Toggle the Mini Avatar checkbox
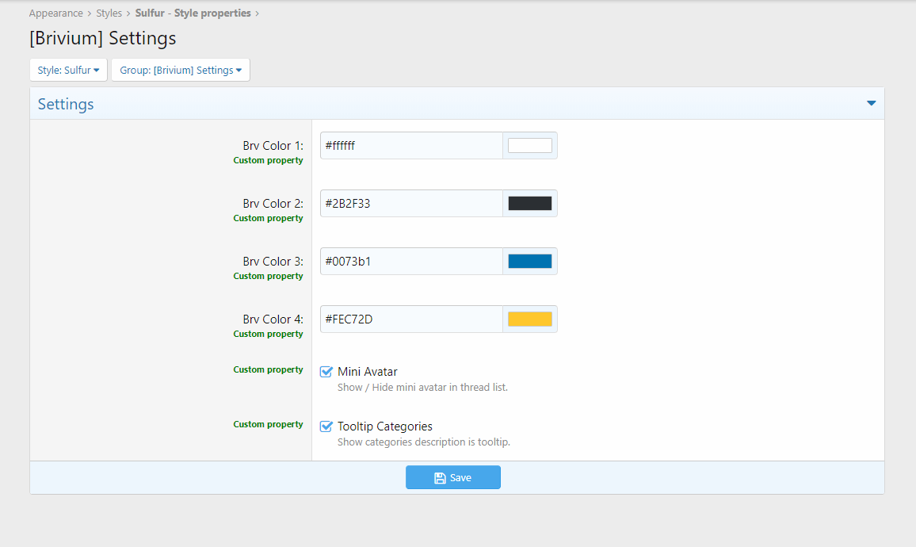This screenshot has width=916, height=547. click(x=326, y=372)
